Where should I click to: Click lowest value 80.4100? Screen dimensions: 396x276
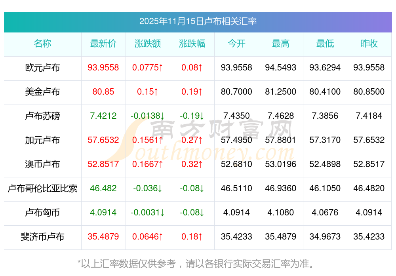[325, 91]
